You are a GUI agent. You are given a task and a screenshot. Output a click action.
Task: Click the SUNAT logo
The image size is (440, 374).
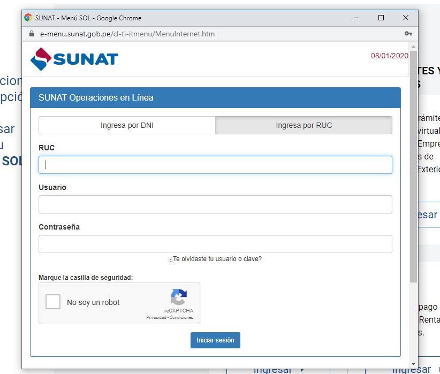74,59
